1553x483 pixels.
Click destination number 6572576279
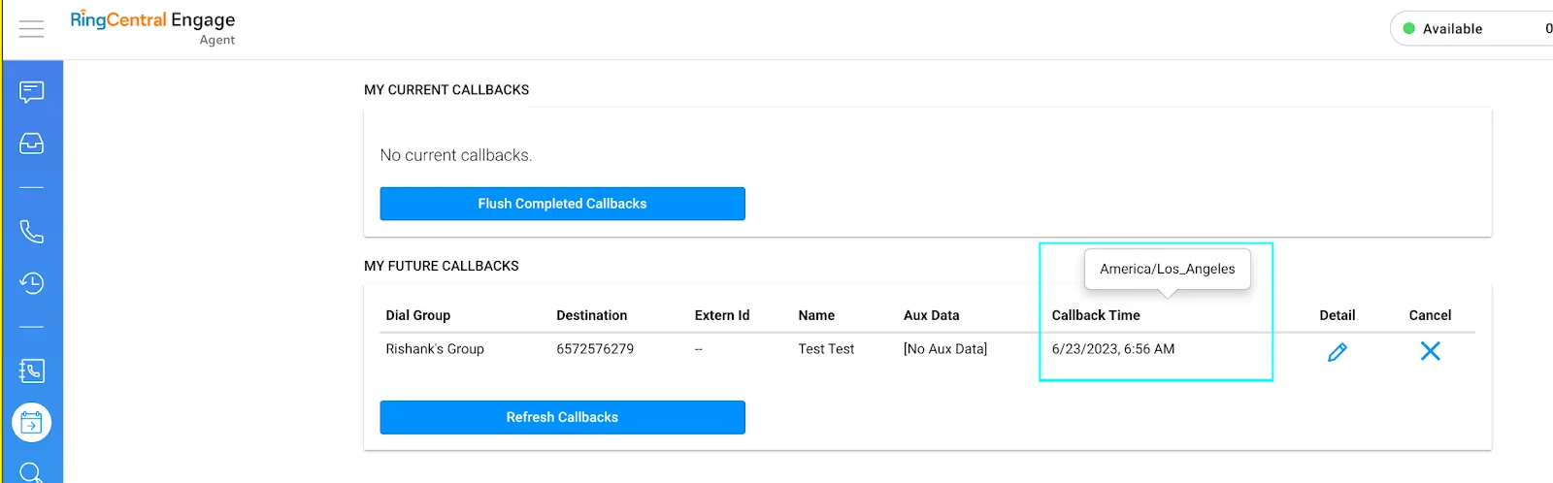(x=594, y=349)
